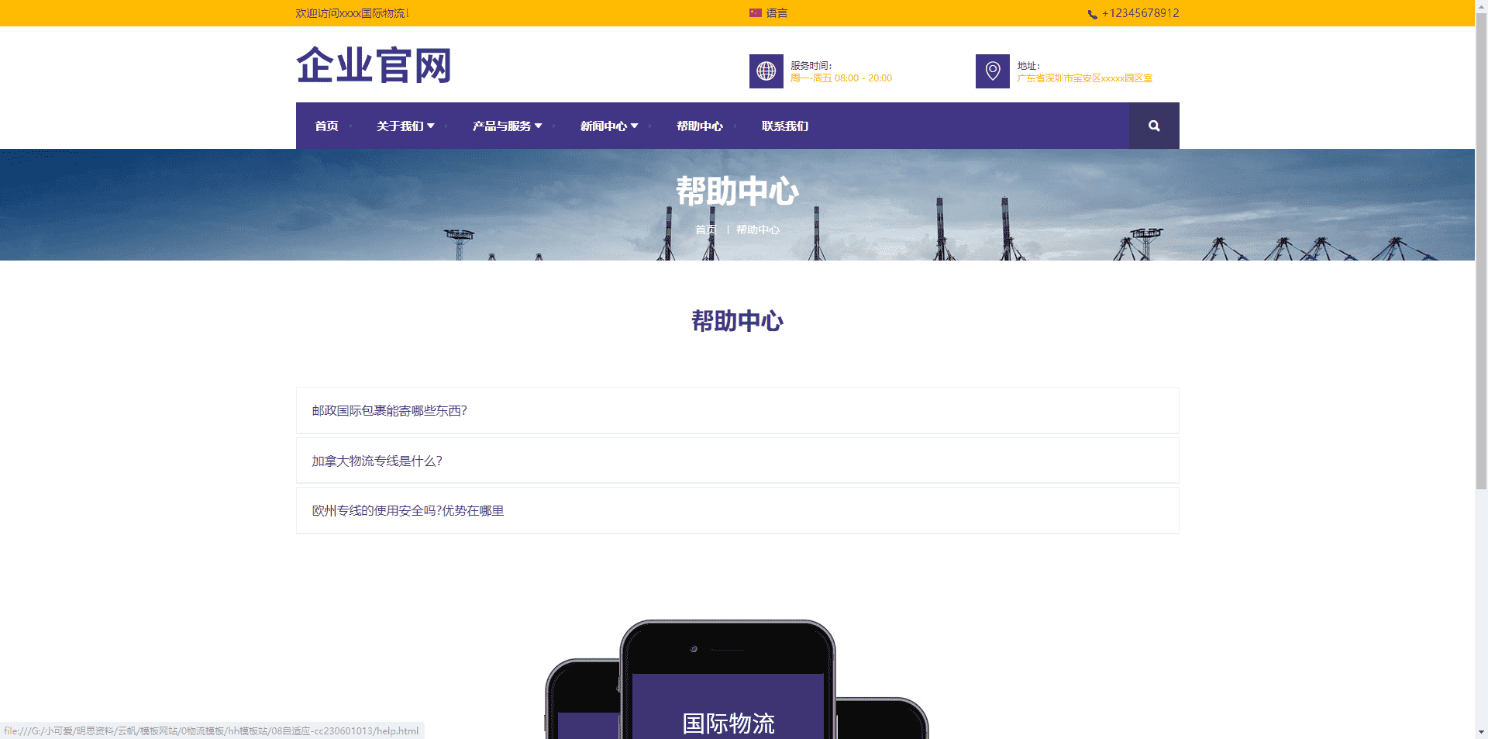Select 联系我们 in the navigation bar
Screen dimensions: 1488x739
click(x=785, y=126)
